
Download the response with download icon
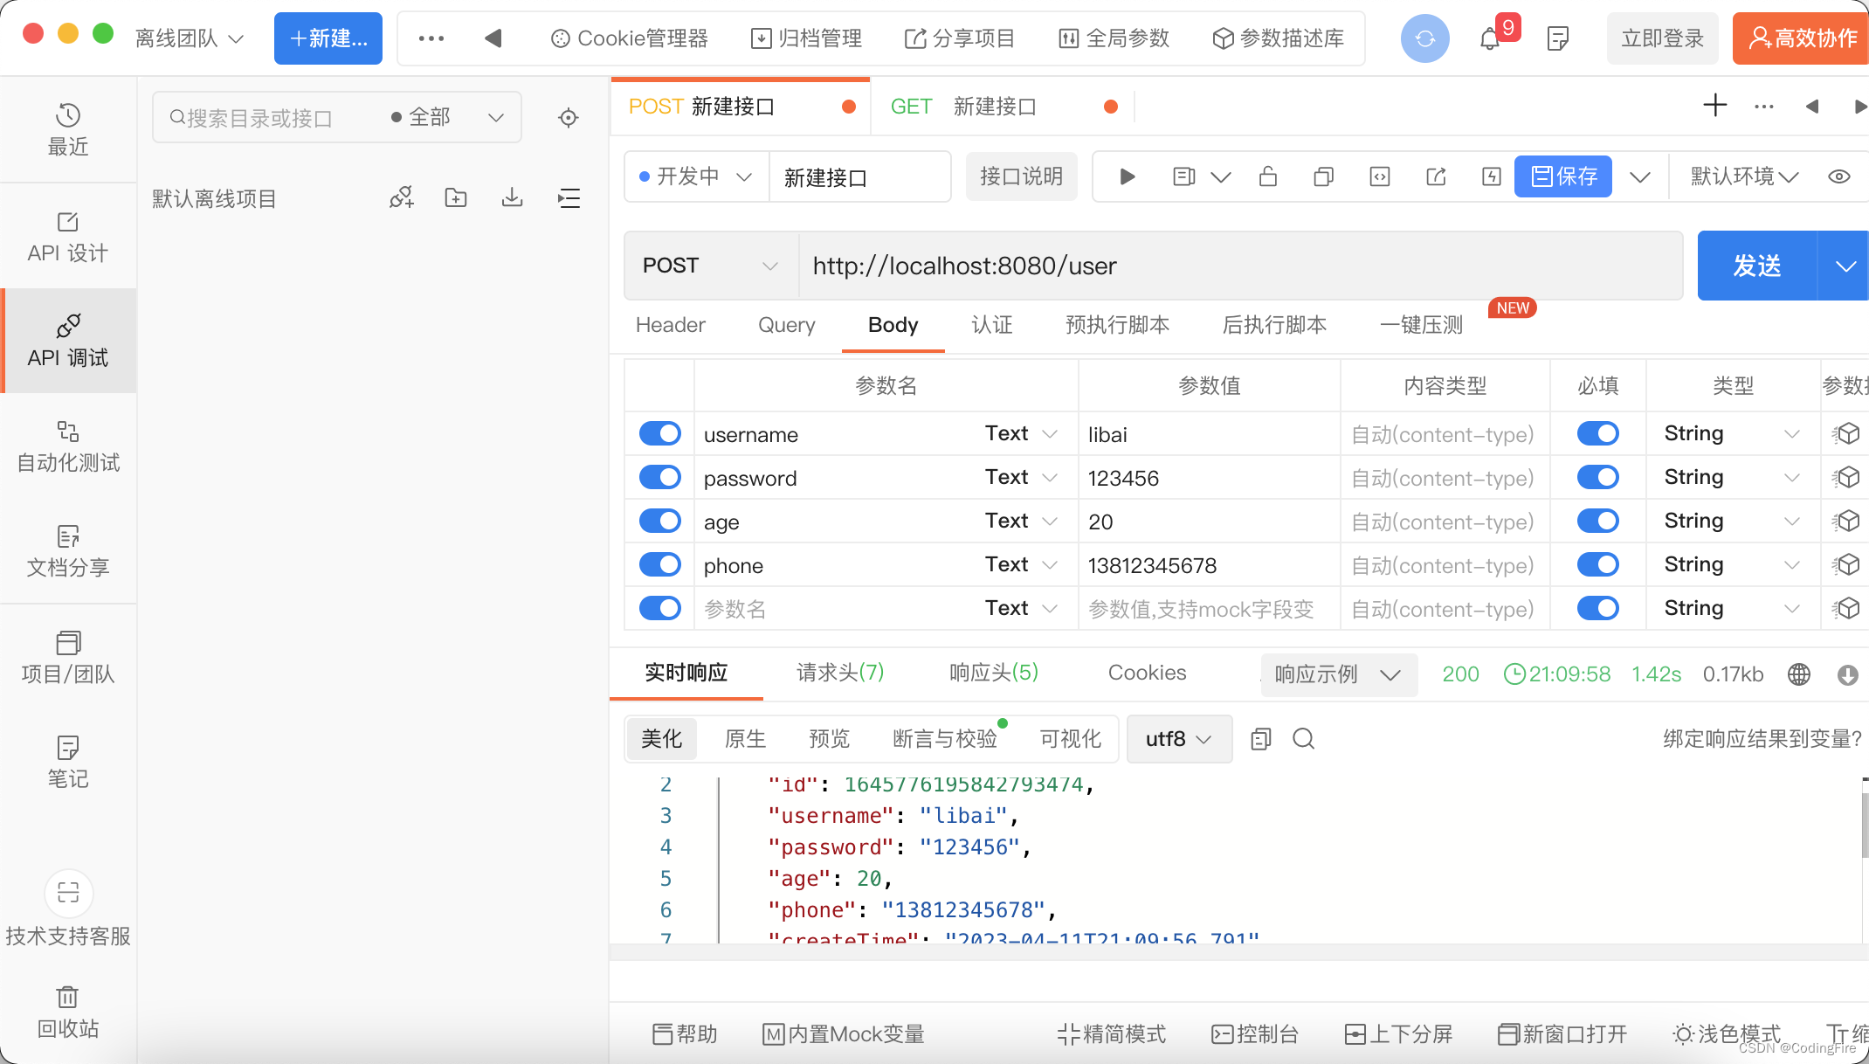click(x=1848, y=674)
